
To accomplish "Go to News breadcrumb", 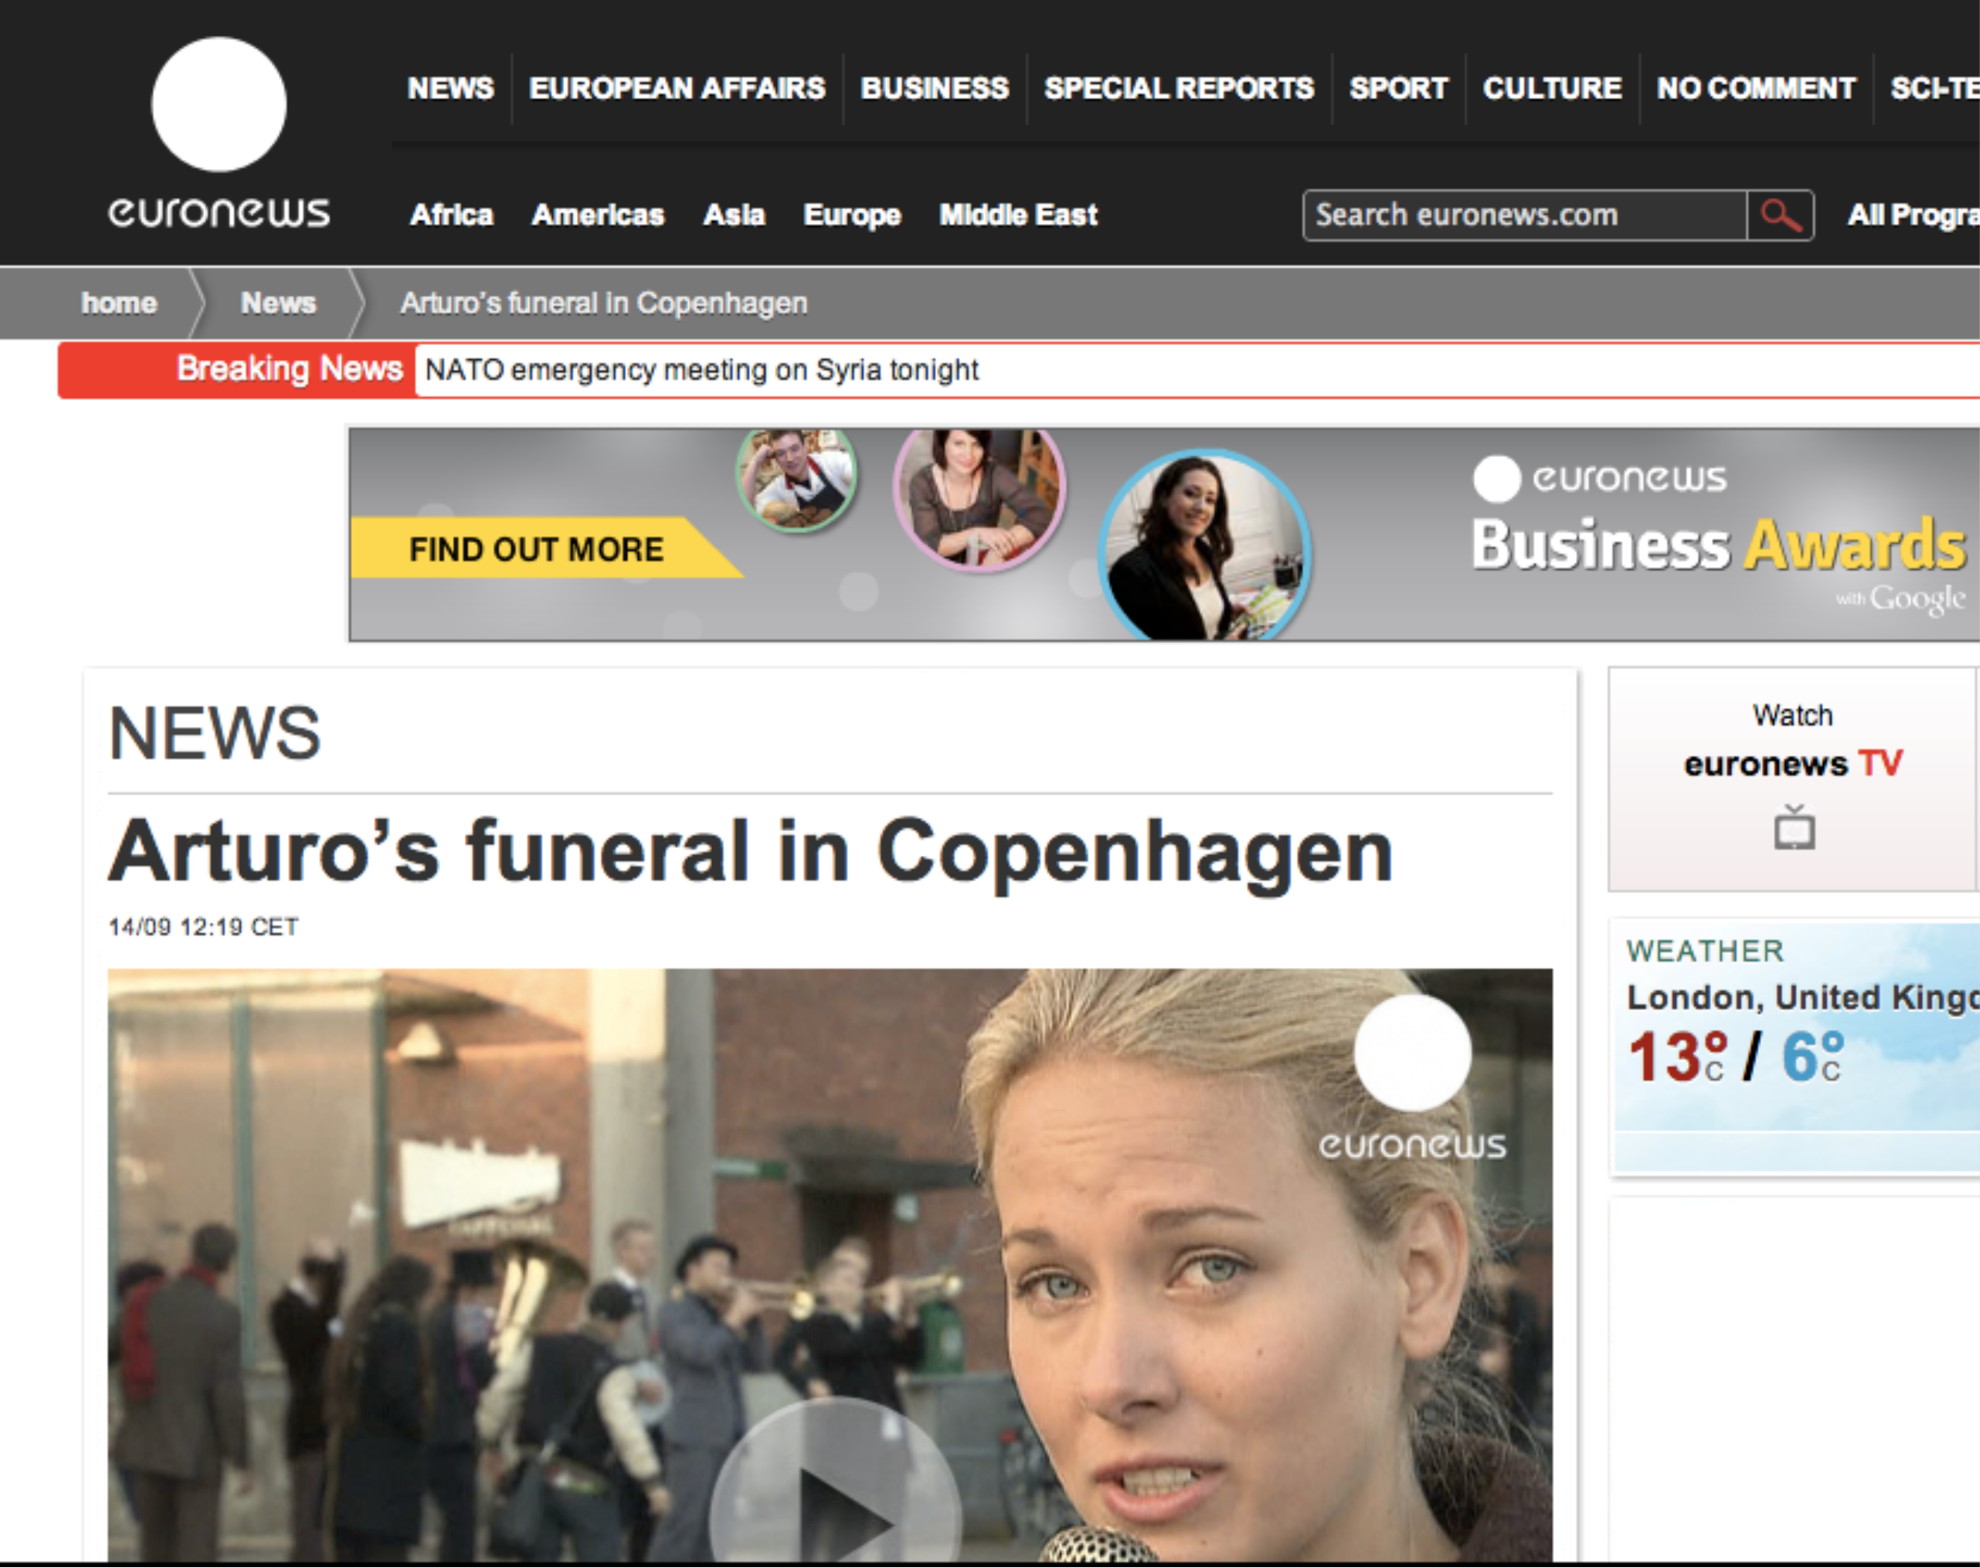I will (278, 302).
